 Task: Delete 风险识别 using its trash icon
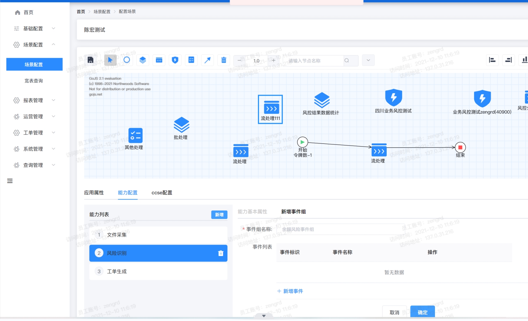click(221, 253)
